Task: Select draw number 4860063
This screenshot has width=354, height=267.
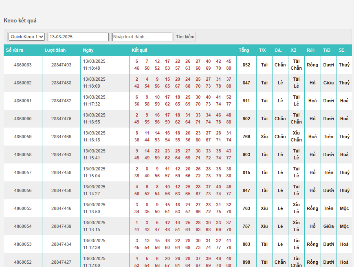Action: [23, 65]
